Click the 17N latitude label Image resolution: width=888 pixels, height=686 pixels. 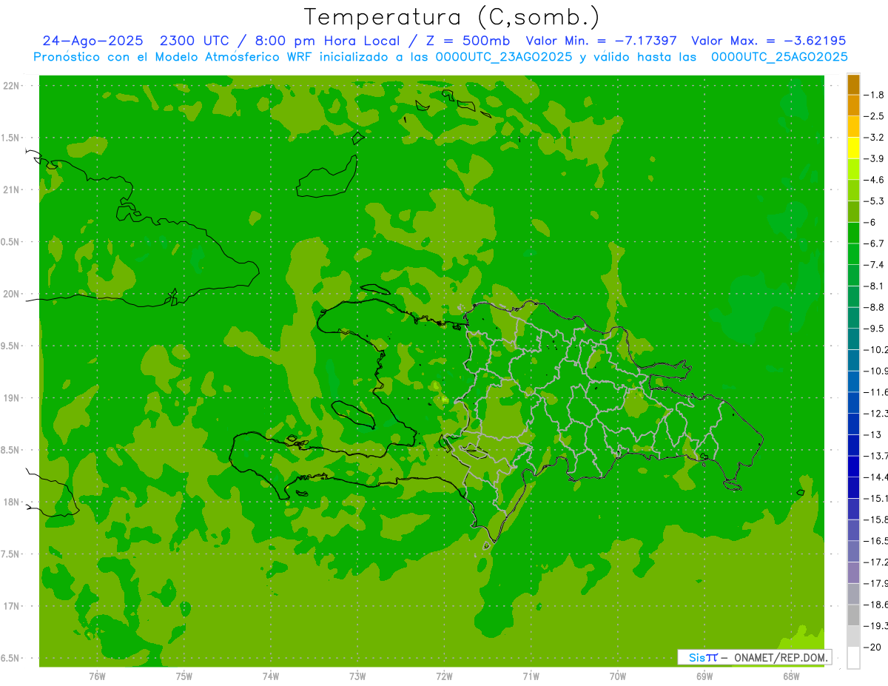pos(11,607)
